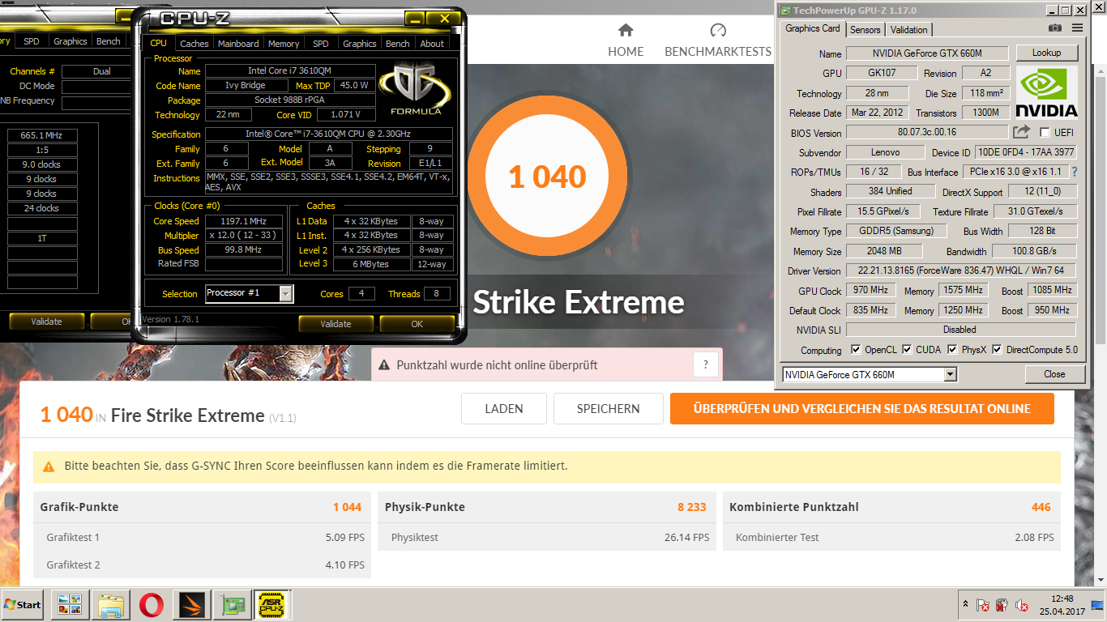The height and width of the screenshot is (622, 1107).
Task: Open the About tab in CPU-Z
Action: [x=432, y=44]
